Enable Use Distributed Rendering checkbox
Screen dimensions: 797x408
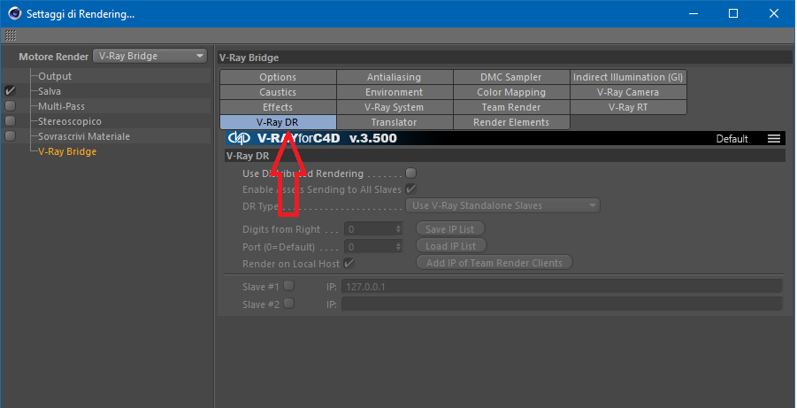pyautogui.click(x=410, y=173)
